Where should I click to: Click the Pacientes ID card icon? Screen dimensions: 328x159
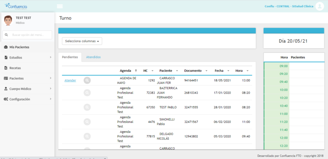point(6,78)
